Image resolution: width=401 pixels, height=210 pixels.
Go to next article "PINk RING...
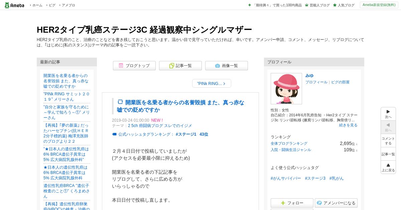pos(212,83)
